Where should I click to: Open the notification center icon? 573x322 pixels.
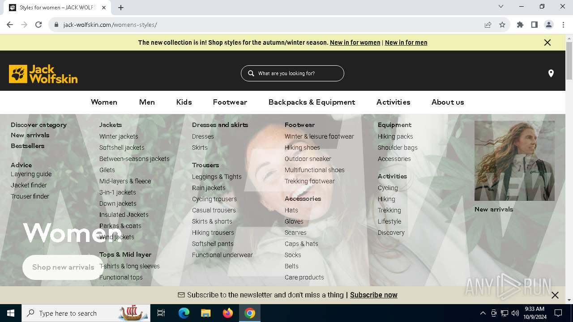point(558,313)
